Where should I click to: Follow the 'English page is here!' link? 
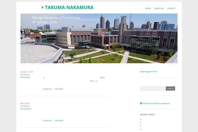[148, 72]
